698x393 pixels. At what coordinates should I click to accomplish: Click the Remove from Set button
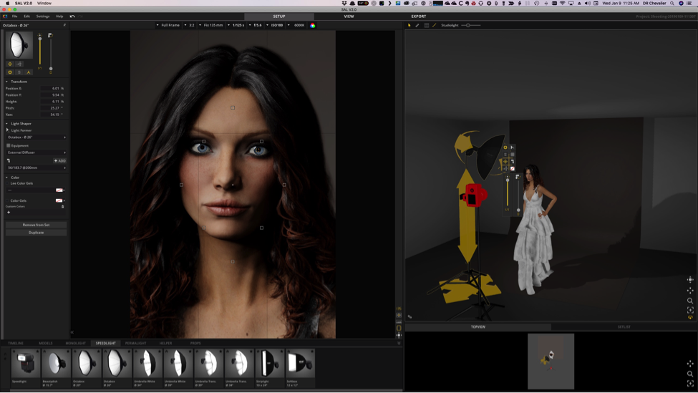(36, 225)
